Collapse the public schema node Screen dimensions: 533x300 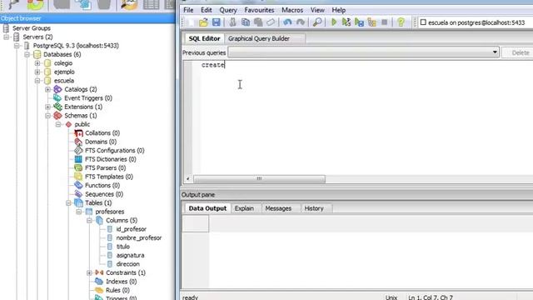click(x=58, y=124)
